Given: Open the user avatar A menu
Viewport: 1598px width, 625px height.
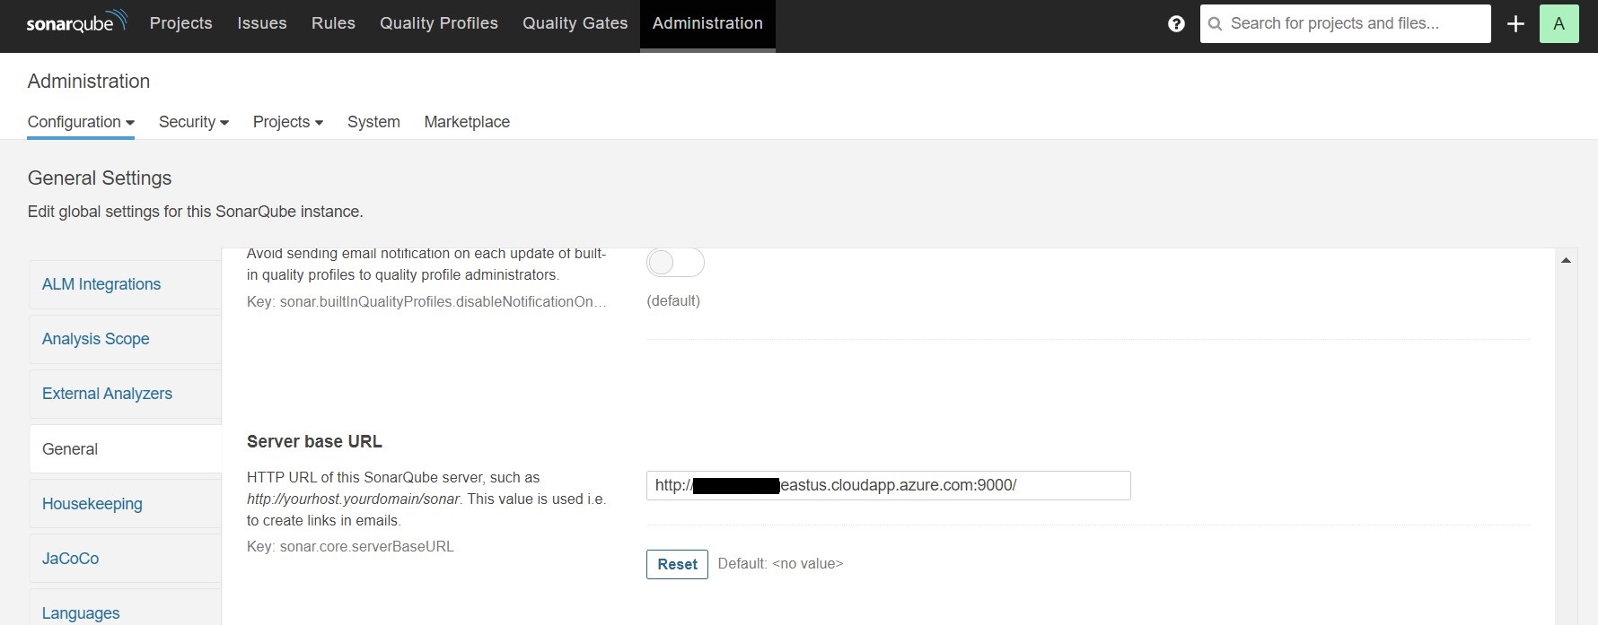Looking at the screenshot, I should coord(1558,24).
